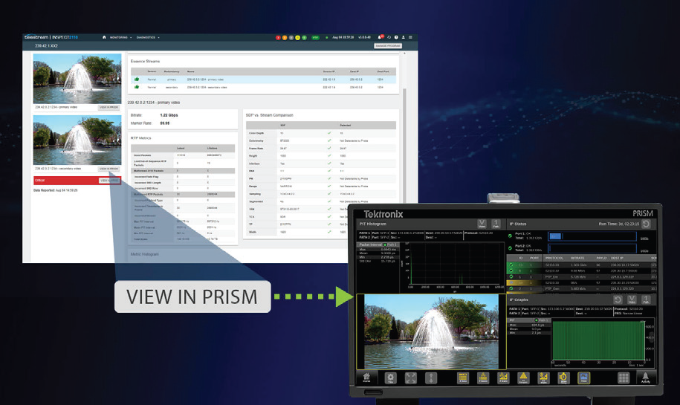Click the MANAGE PROGRAM button
The width and height of the screenshot is (680, 405).
pos(388,45)
